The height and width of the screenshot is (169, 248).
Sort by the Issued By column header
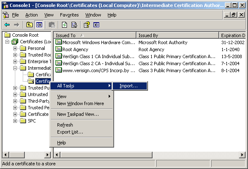(178, 35)
